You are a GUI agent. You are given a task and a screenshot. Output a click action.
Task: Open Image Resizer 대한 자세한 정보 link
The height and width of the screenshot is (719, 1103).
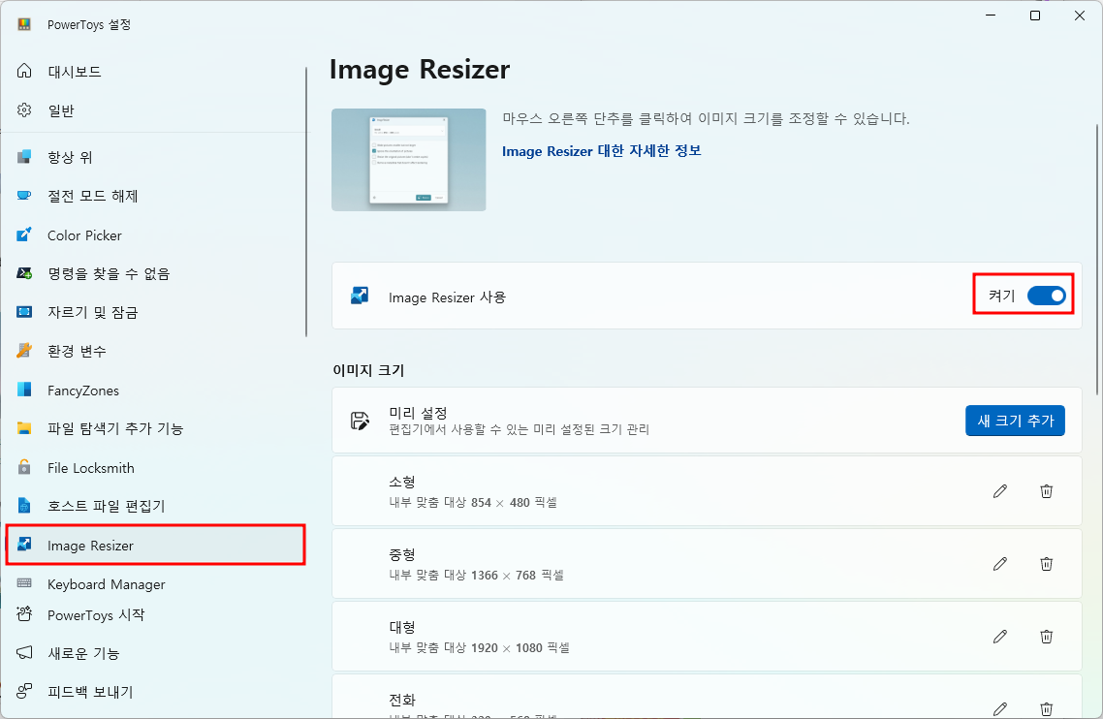pyautogui.click(x=602, y=150)
